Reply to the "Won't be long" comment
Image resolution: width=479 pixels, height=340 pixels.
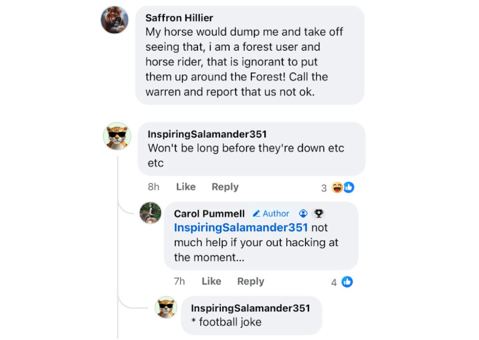[x=225, y=187]
